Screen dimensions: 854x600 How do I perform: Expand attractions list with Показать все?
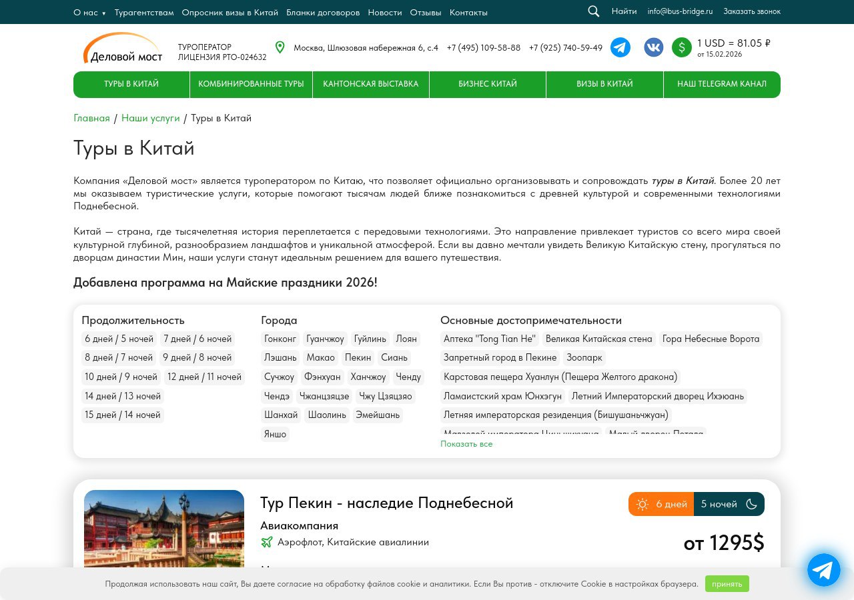click(x=466, y=444)
